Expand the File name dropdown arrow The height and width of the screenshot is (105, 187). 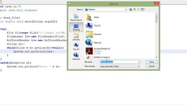tap(139, 62)
